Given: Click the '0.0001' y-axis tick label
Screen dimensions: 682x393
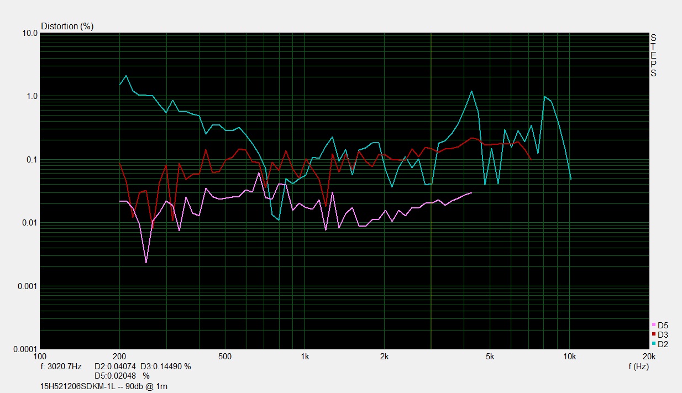Looking at the screenshot, I should (x=25, y=350).
